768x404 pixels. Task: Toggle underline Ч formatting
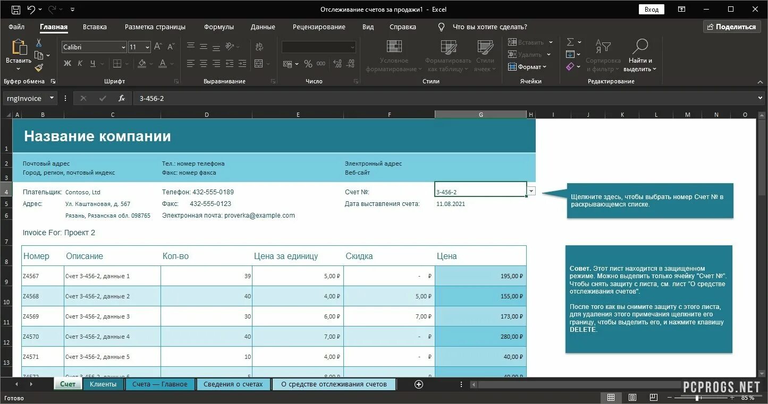click(x=93, y=64)
